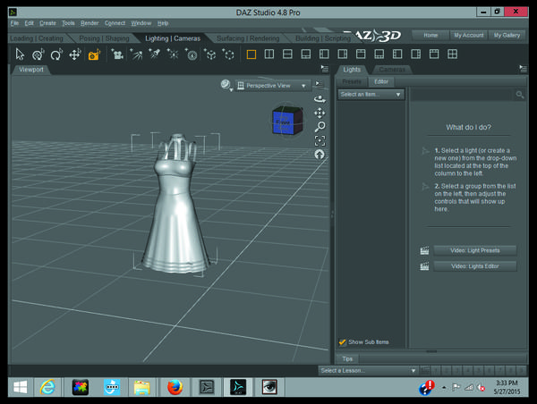537x404 pixels.
Task: Click the viewport reset camera arrow control
Action: tap(320, 155)
